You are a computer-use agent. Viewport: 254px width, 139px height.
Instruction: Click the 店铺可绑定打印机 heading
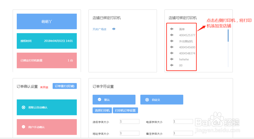click(x=183, y=18)
